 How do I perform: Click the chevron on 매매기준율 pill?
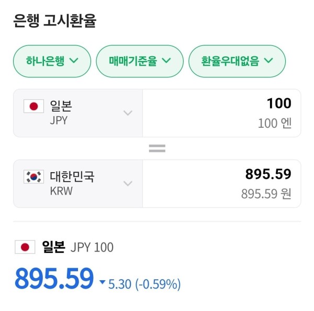click(x=166, y=60)
